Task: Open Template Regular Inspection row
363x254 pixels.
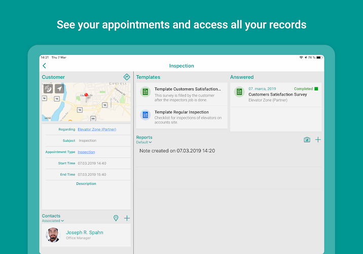Action: click(181, 117)
